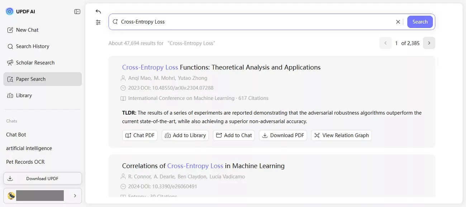Go to the next results page
Screen dimensions: 466x207
[x=429, y=43]
